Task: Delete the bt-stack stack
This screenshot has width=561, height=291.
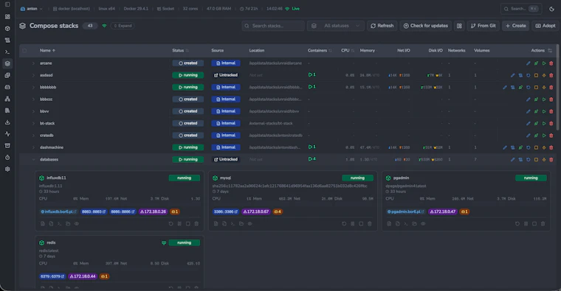Action: pos(551,123)
